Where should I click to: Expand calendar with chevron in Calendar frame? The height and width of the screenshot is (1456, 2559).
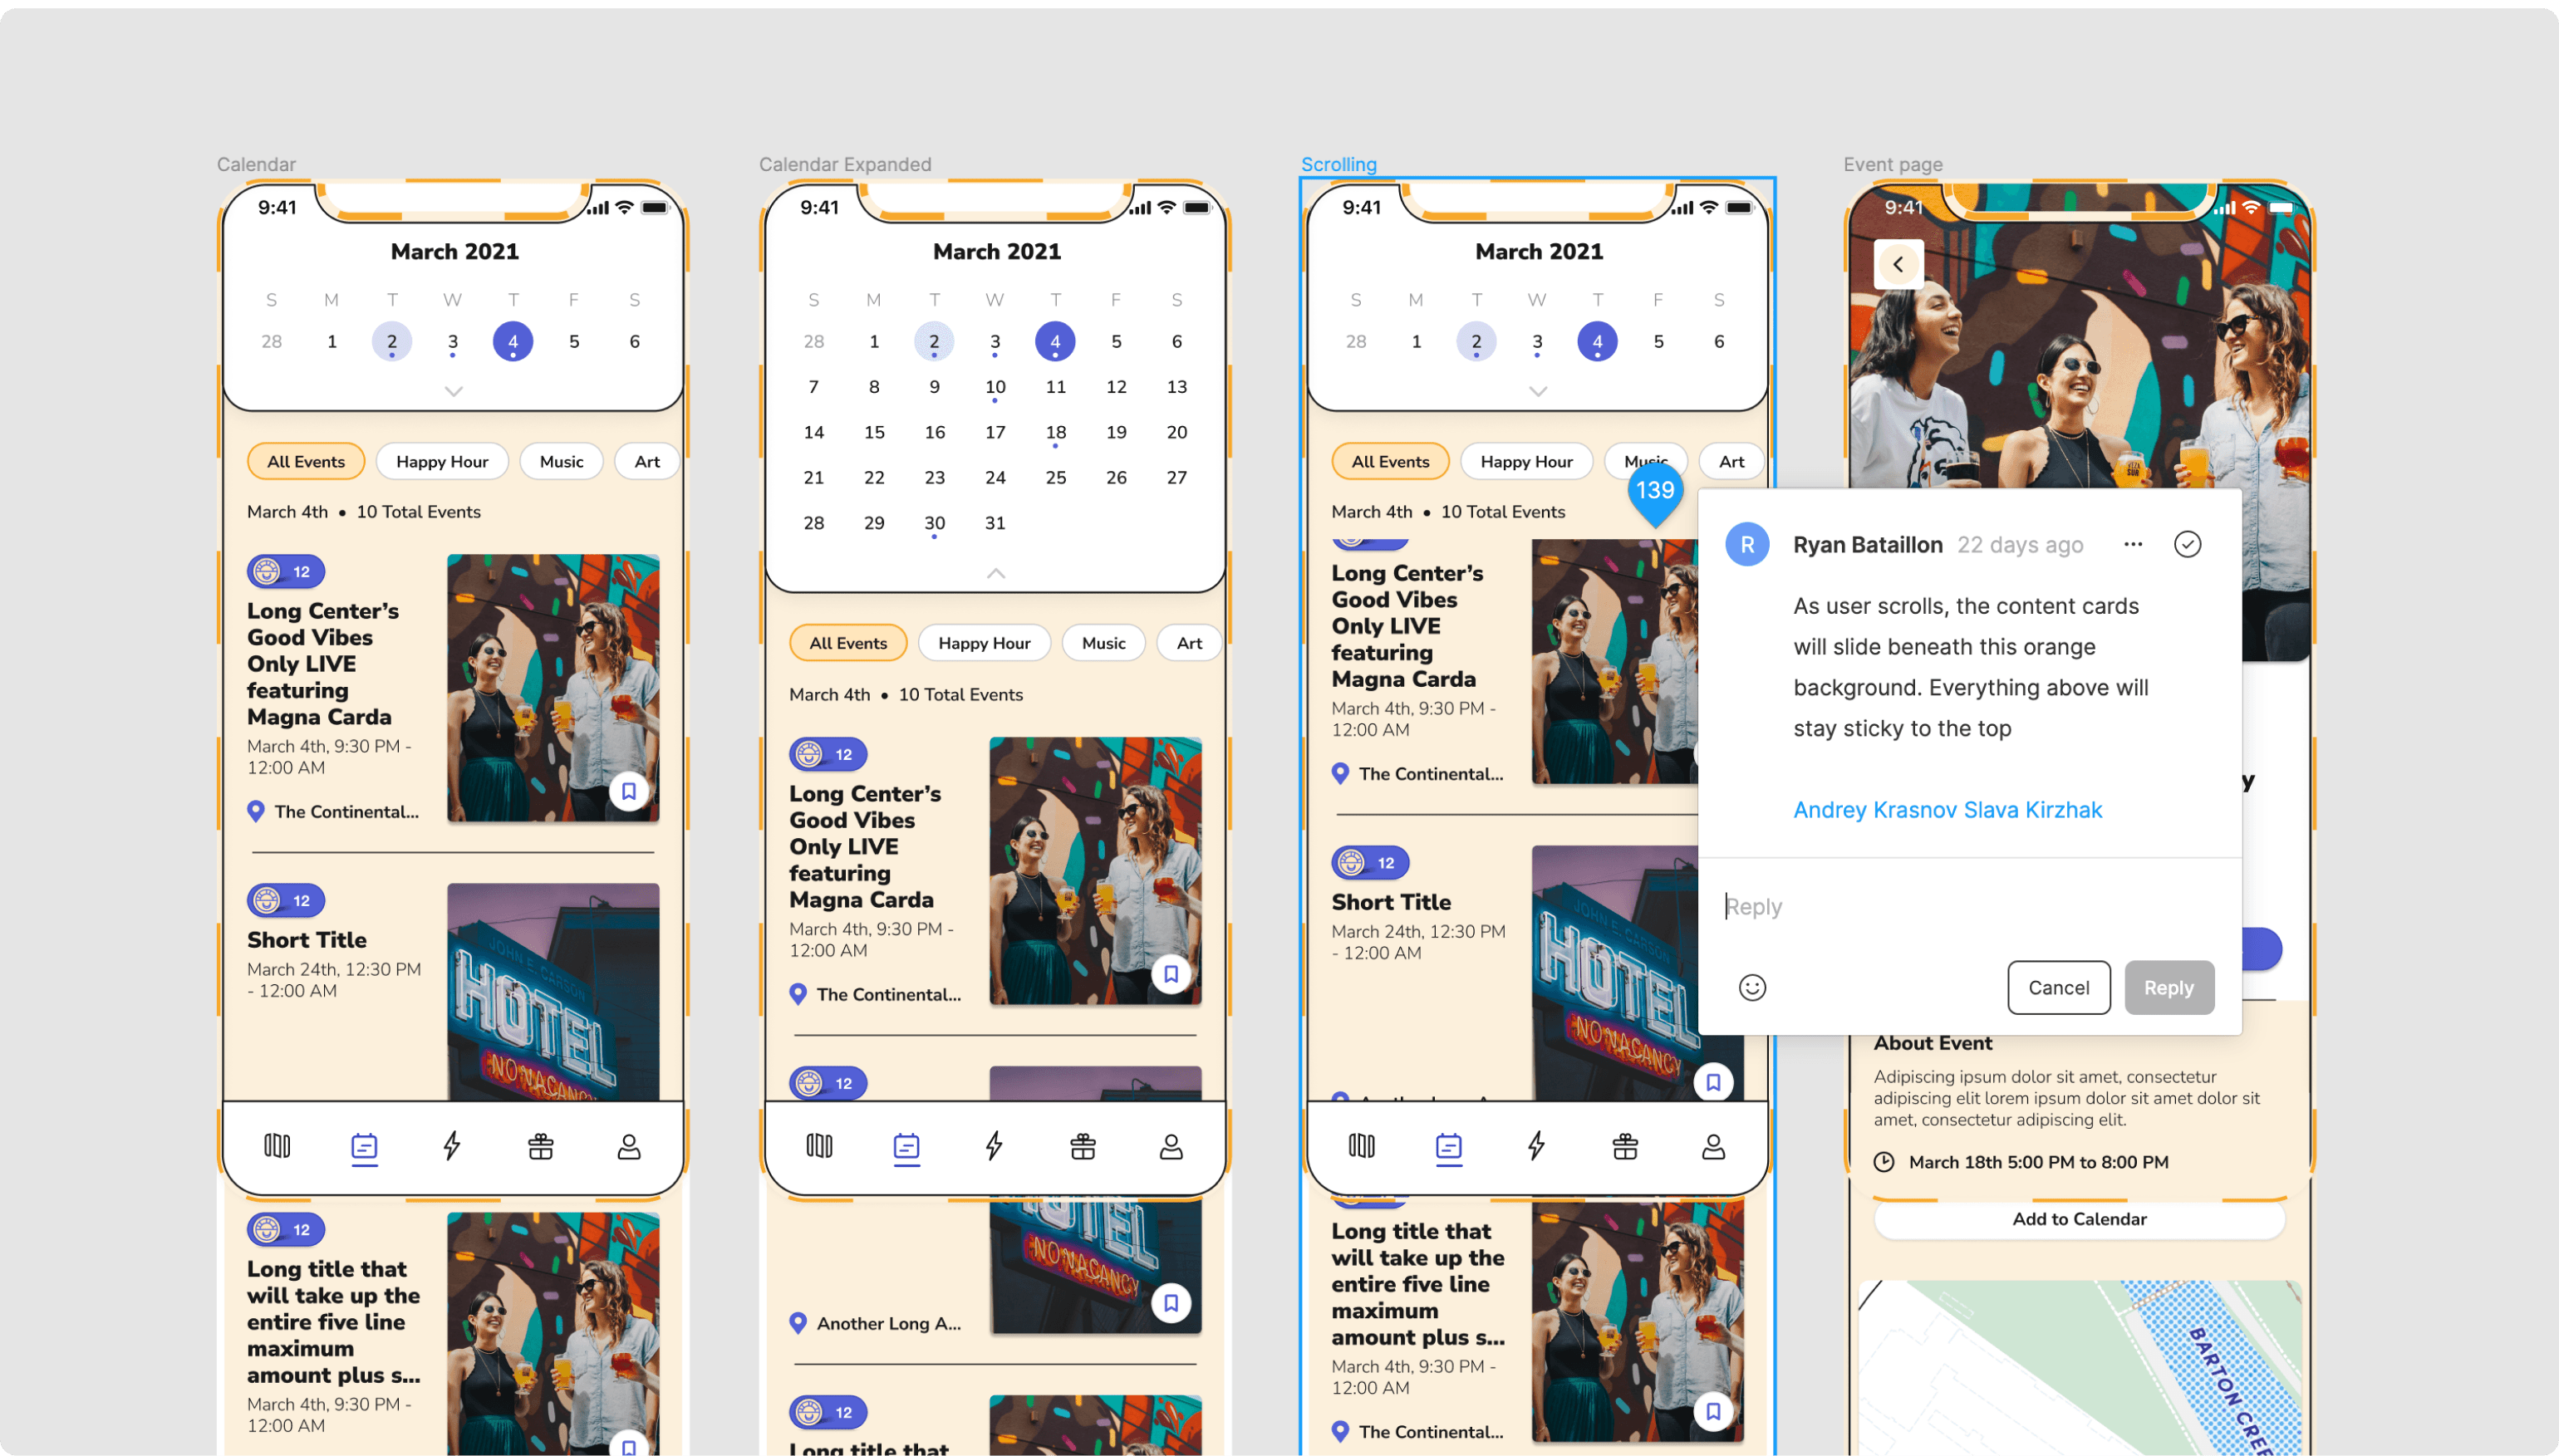[x=453, y=391]
